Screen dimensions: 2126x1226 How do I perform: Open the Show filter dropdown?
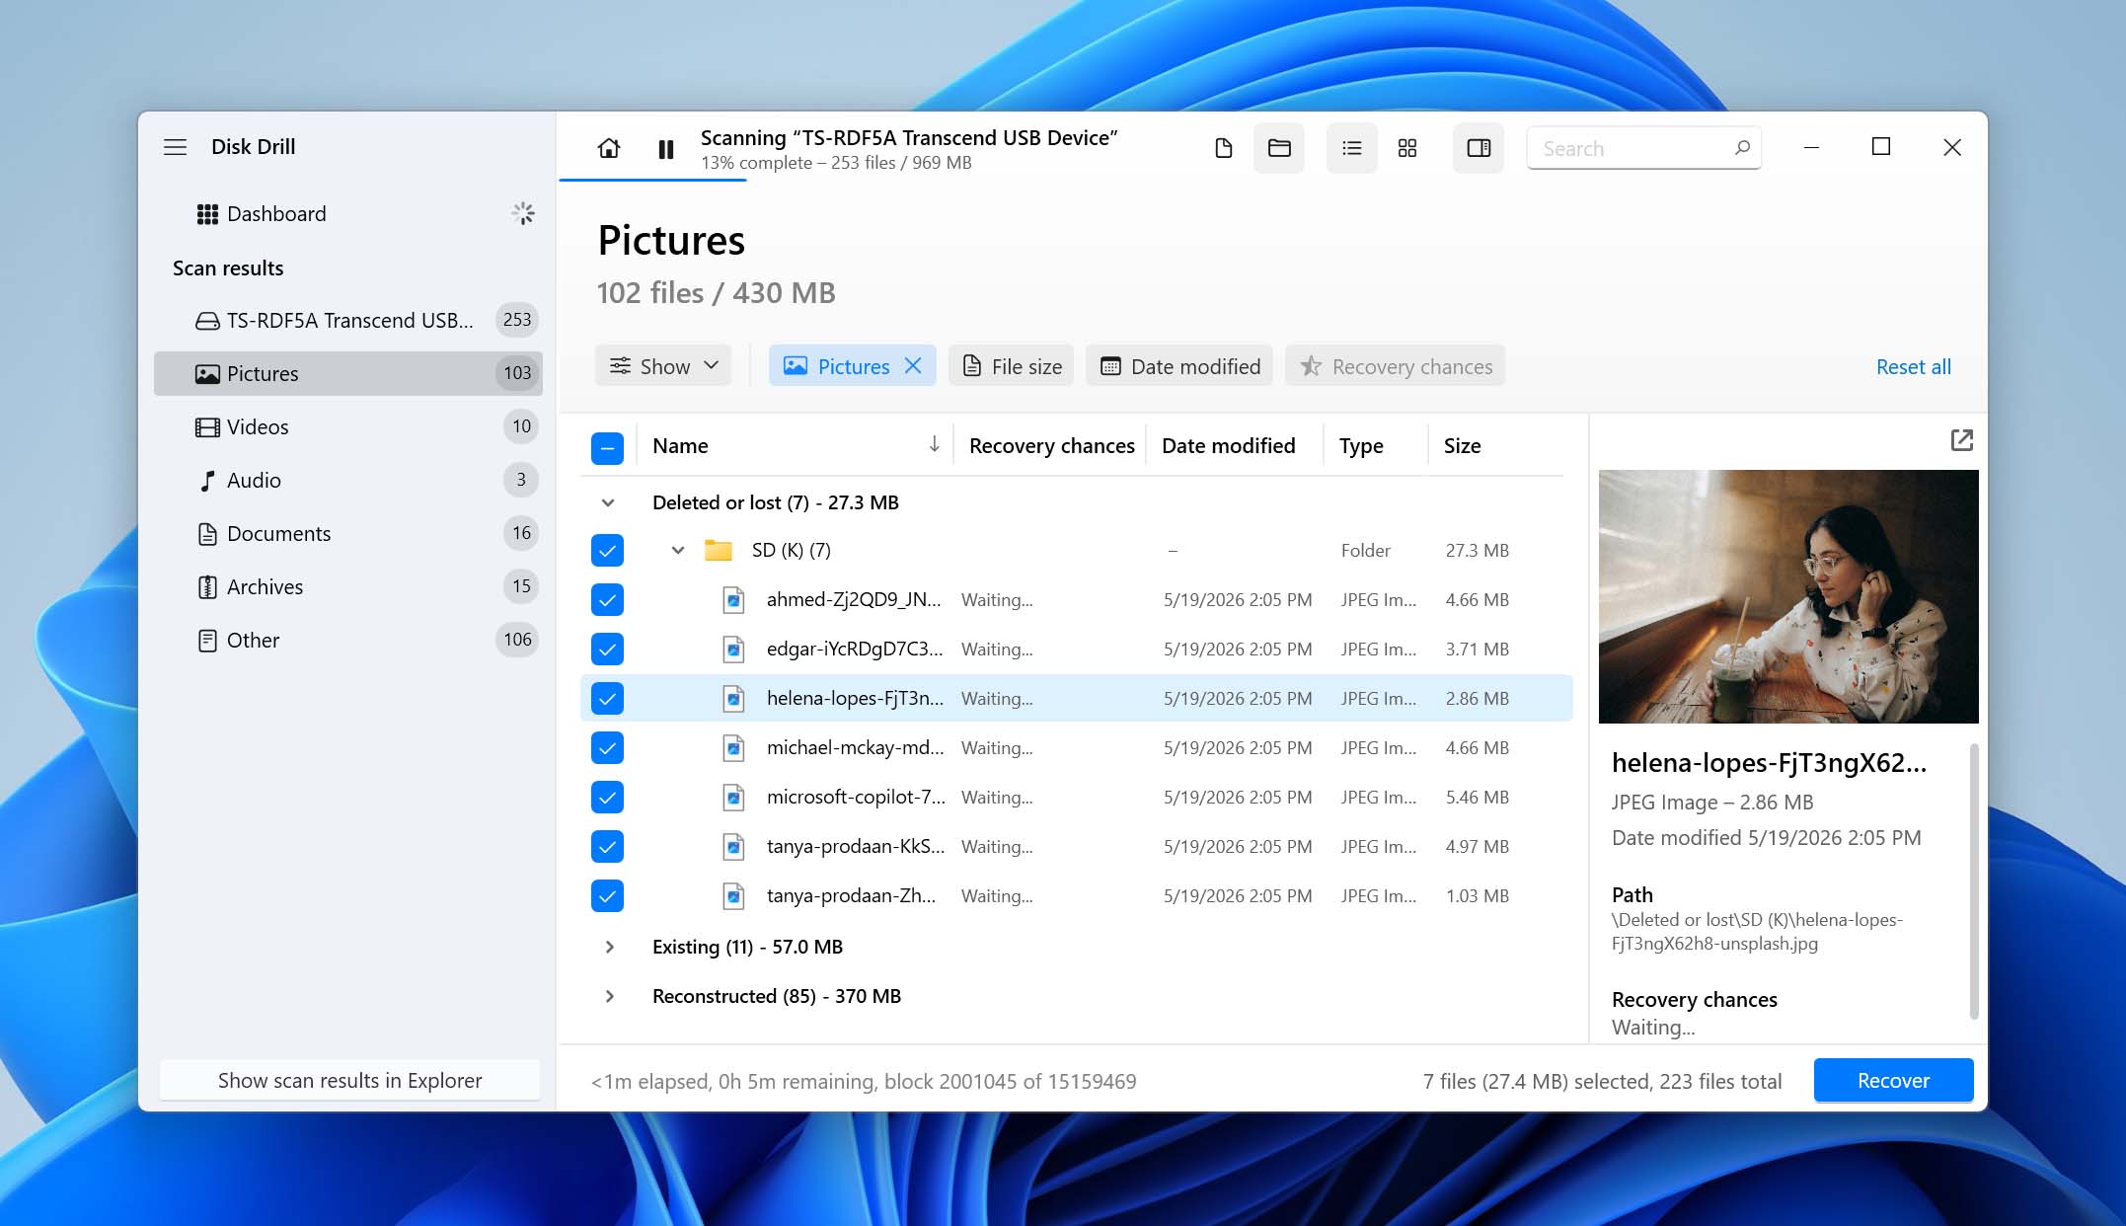pyautogui.click(x=663, y=366)
